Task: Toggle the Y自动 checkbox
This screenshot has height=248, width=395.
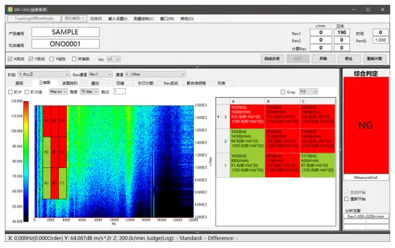Action: pos(31,59)
